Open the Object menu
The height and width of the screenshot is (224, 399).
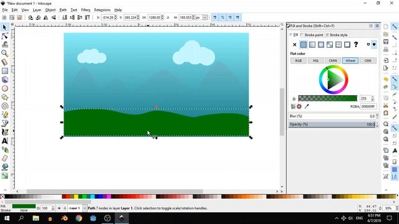pos(50,10)
